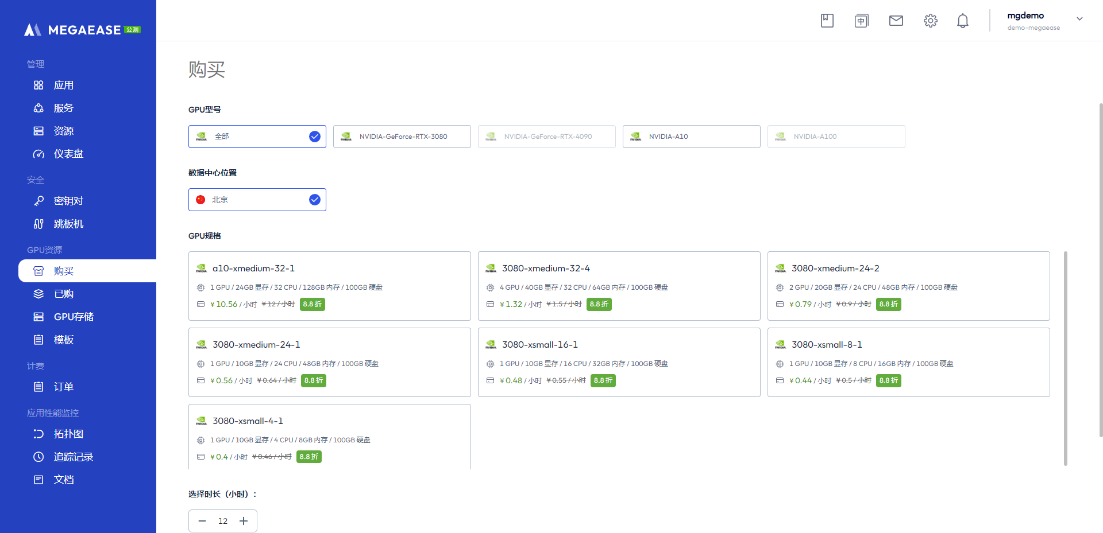Open the mail messages icon

(896, 21)
